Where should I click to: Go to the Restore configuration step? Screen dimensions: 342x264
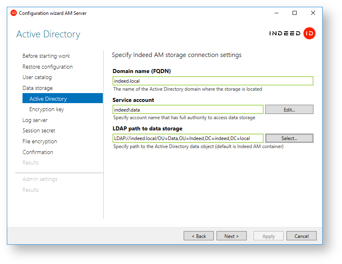click(x=47, y=67)
